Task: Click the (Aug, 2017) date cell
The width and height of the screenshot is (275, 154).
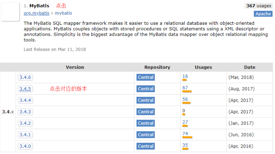Action: (x=241, y=89)
